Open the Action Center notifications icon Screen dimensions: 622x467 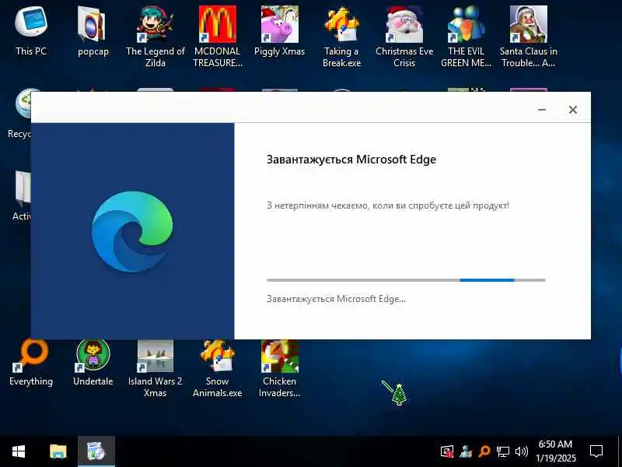coord(596,451)
